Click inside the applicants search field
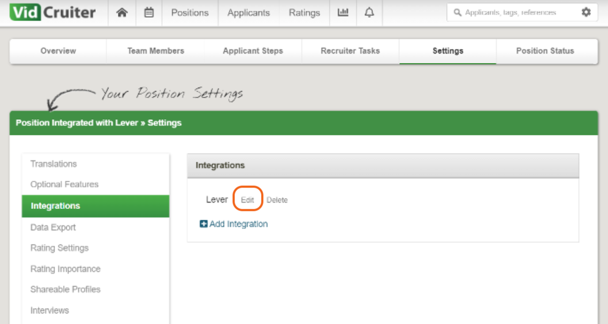Image resolution: width=608 pixels, height=324 pixels. click(512, 13)
